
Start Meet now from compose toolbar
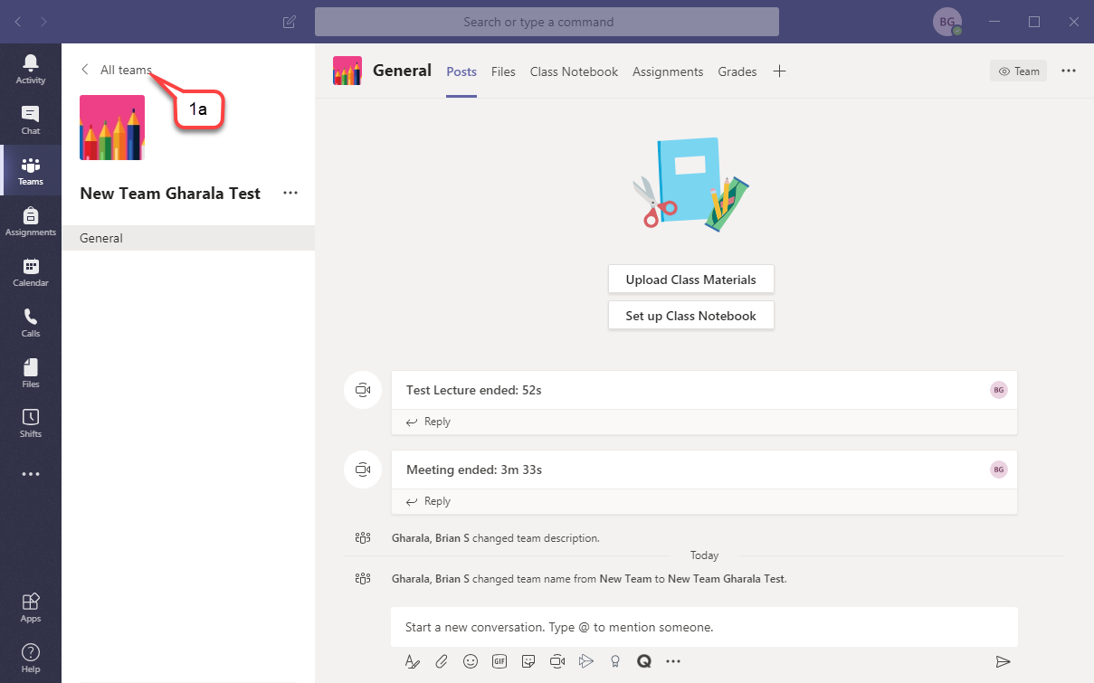557,661
